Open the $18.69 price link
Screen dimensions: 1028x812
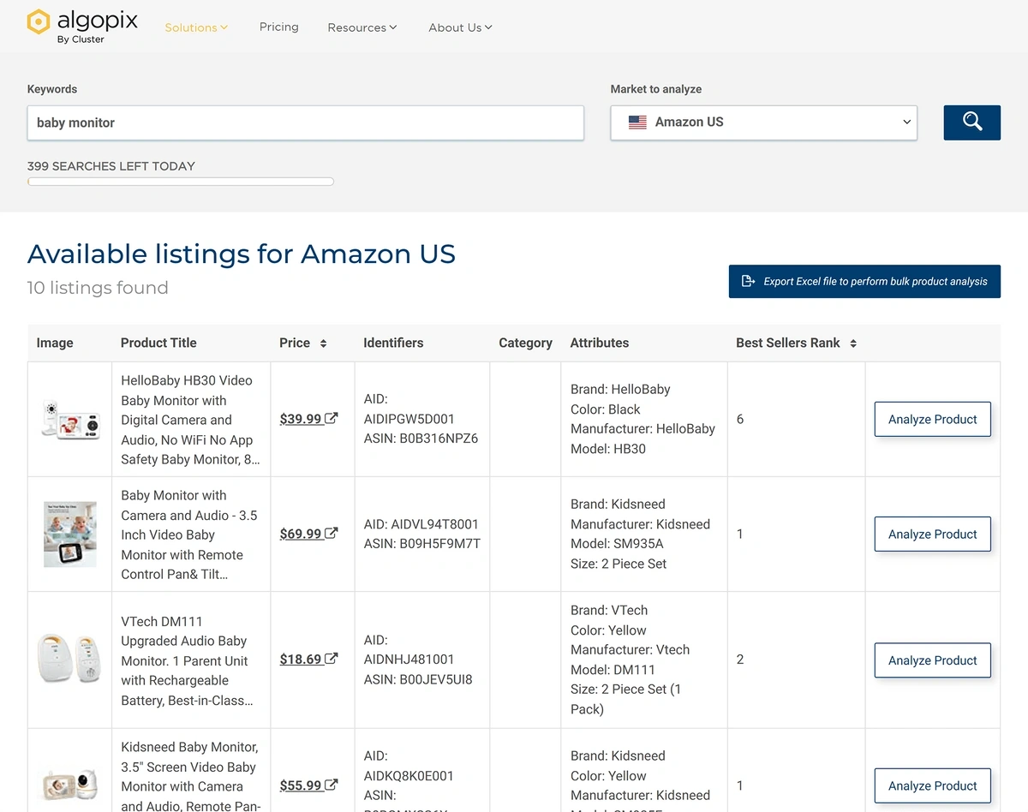[x=301, y=660]
